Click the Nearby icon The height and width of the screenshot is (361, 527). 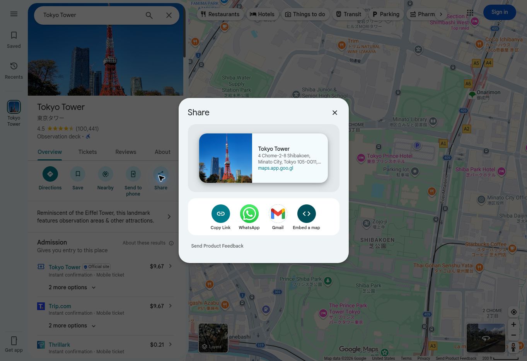tap(106, 174)
